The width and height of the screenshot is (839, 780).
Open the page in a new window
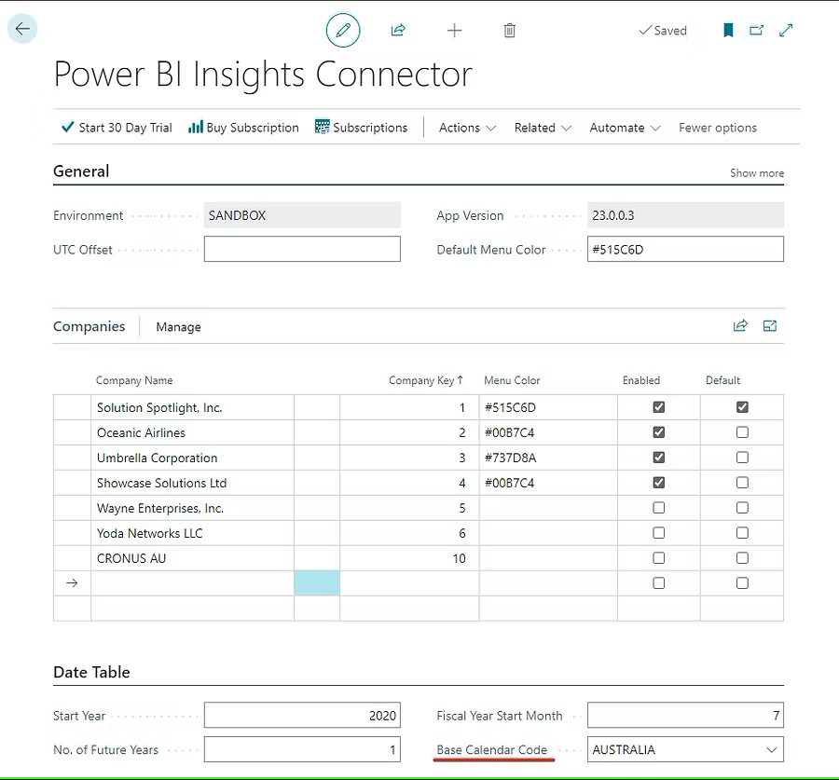point(757,30)
